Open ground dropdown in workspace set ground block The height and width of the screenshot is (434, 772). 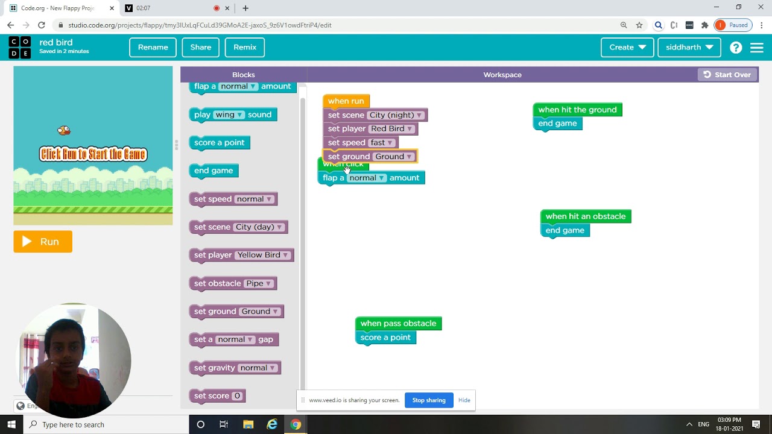[394, 157]
